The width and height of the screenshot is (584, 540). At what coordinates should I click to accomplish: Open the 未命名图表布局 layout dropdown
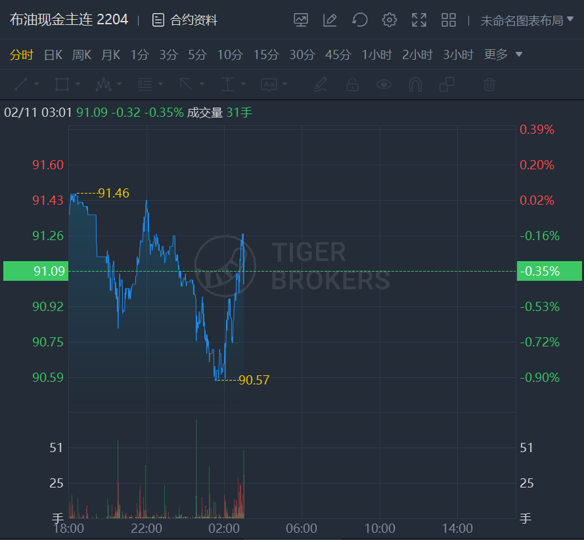point(528,20)
